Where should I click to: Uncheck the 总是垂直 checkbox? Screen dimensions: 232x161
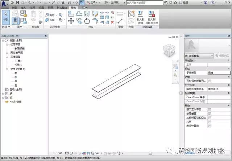coord(210,113)
